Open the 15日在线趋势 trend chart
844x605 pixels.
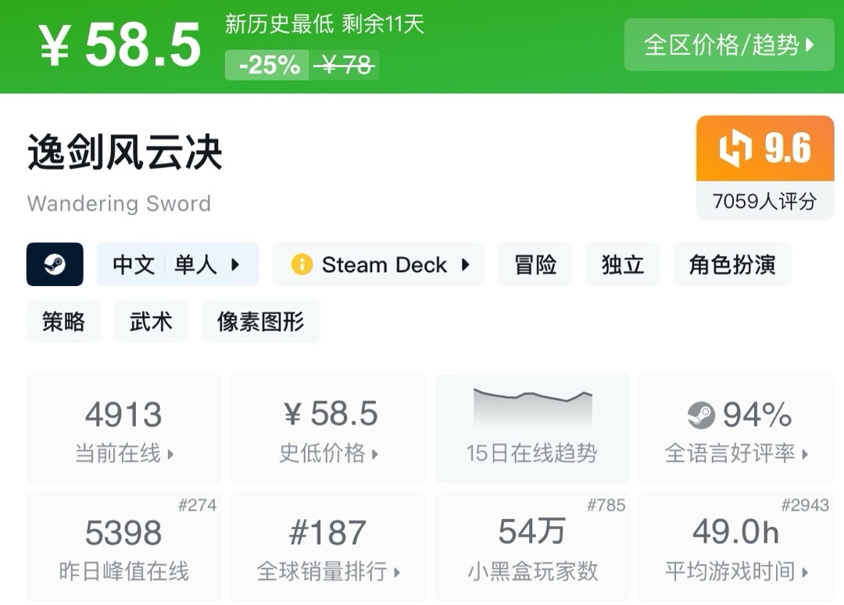click(532, 428)
